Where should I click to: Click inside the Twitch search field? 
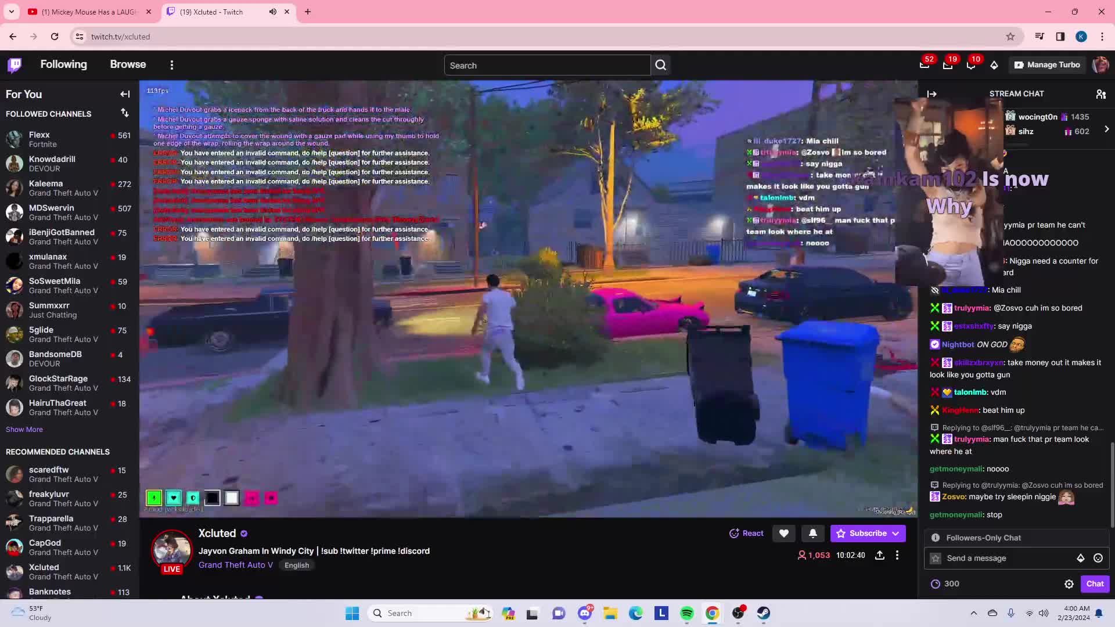(x=547, y=65)
